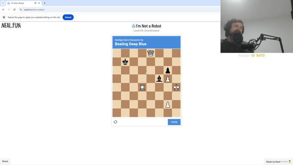Click the forsen $410 overlay text
Image resolution: width=293 pixels, height=165 pixels.
pyautogui.click(x=251, y=55)
